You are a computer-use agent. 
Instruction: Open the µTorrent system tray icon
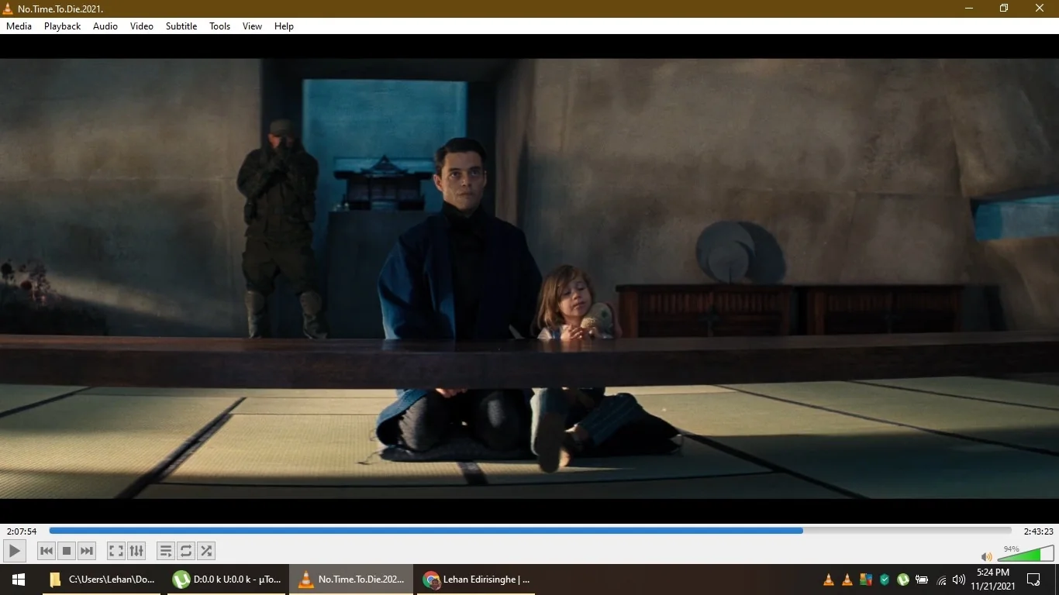(903, 580)
